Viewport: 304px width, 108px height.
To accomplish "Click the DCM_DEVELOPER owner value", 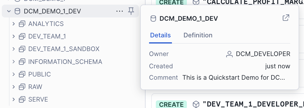I will [263, 54].
